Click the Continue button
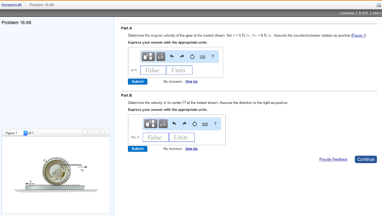This screenshot has width=382, height=216. point(366,159)
